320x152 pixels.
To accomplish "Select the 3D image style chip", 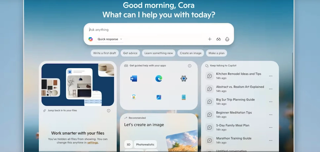I will coord(129,144).
